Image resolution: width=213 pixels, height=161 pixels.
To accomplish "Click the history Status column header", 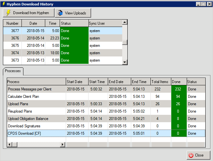I will tap(74, 23).
